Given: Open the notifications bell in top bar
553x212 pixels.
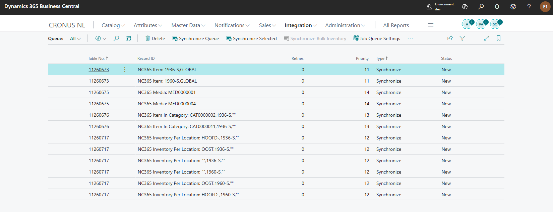Looking at the screenshot, I should click(x=497, y=7).
